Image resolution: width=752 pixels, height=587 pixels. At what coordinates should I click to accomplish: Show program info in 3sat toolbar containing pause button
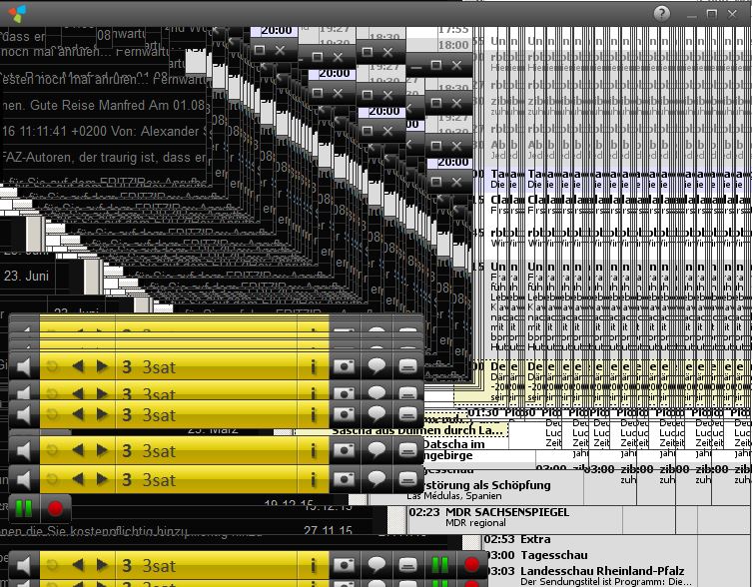[314, 565]
